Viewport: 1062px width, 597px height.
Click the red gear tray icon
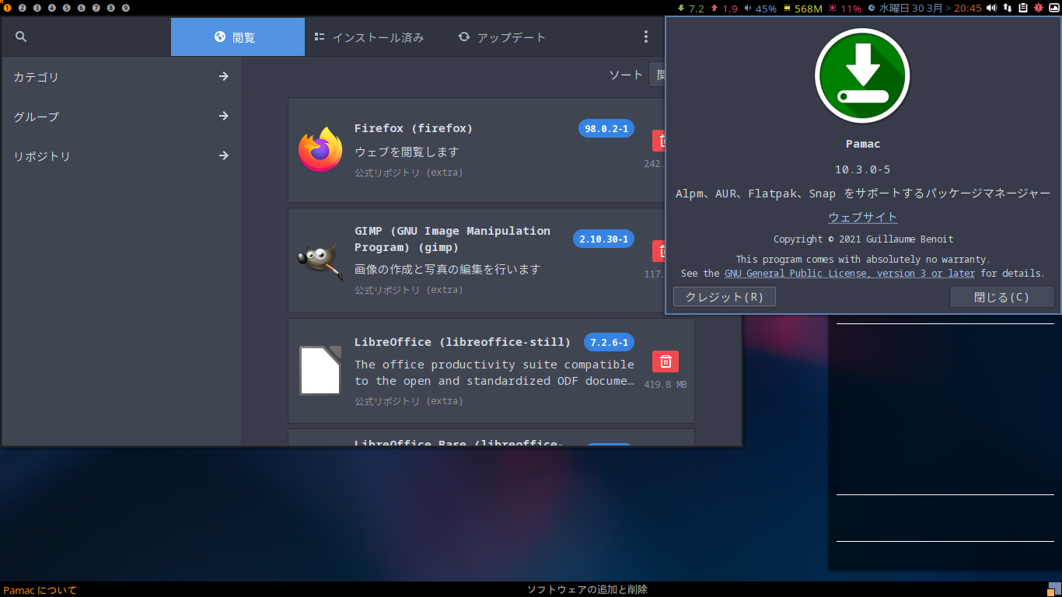(1039, 8)
